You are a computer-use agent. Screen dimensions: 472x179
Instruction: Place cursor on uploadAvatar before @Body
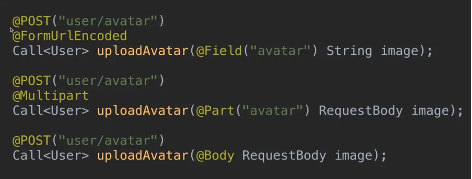pos(143,156)
